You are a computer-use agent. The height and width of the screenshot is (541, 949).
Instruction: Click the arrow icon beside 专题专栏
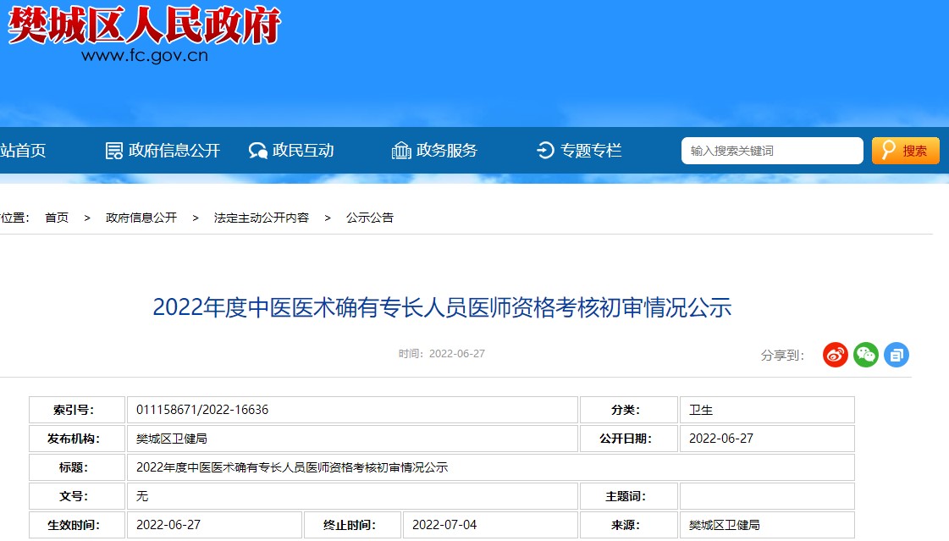coord(545,151)
